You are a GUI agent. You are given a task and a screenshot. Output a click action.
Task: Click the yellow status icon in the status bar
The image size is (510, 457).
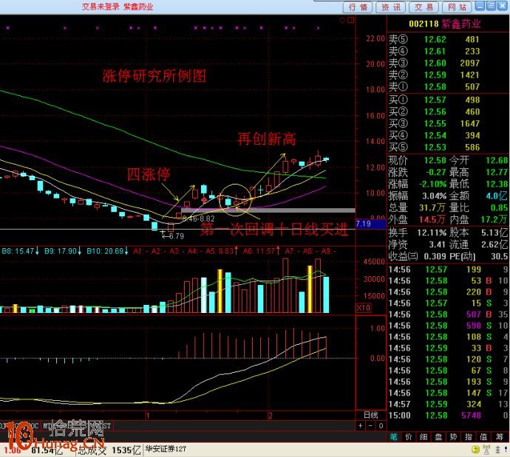475,450
